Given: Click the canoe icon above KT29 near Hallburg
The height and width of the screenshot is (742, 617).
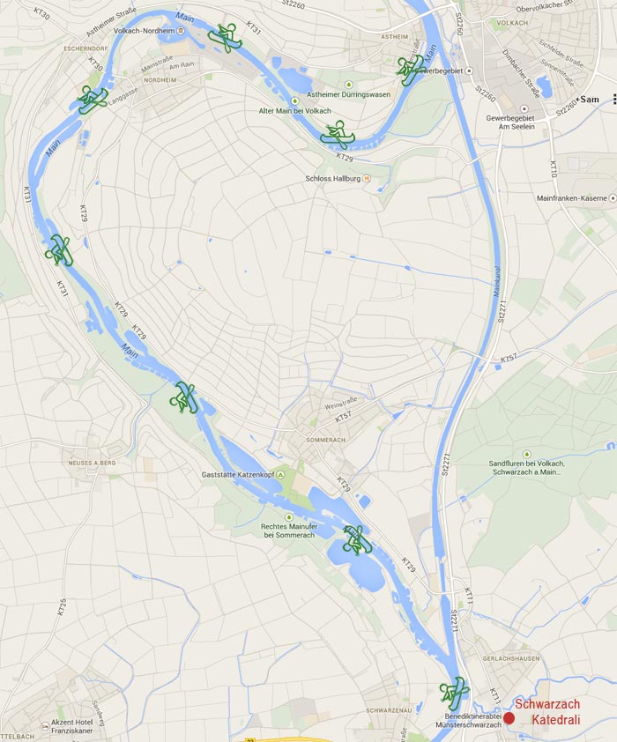Looking at the screenshot, I should click(x=338, y=135).
